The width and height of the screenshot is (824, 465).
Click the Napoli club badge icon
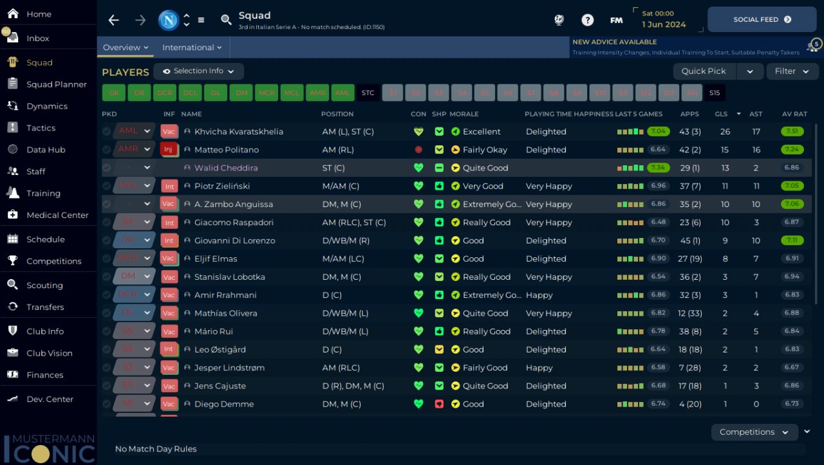pyautogui.click(x=169, y=20)
